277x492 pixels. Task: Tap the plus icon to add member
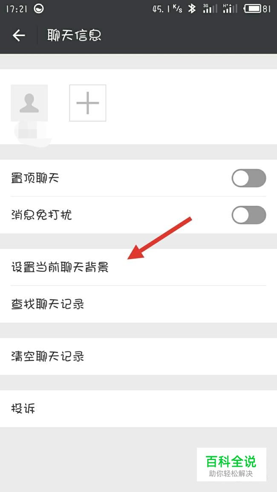(x=88, y=103)
